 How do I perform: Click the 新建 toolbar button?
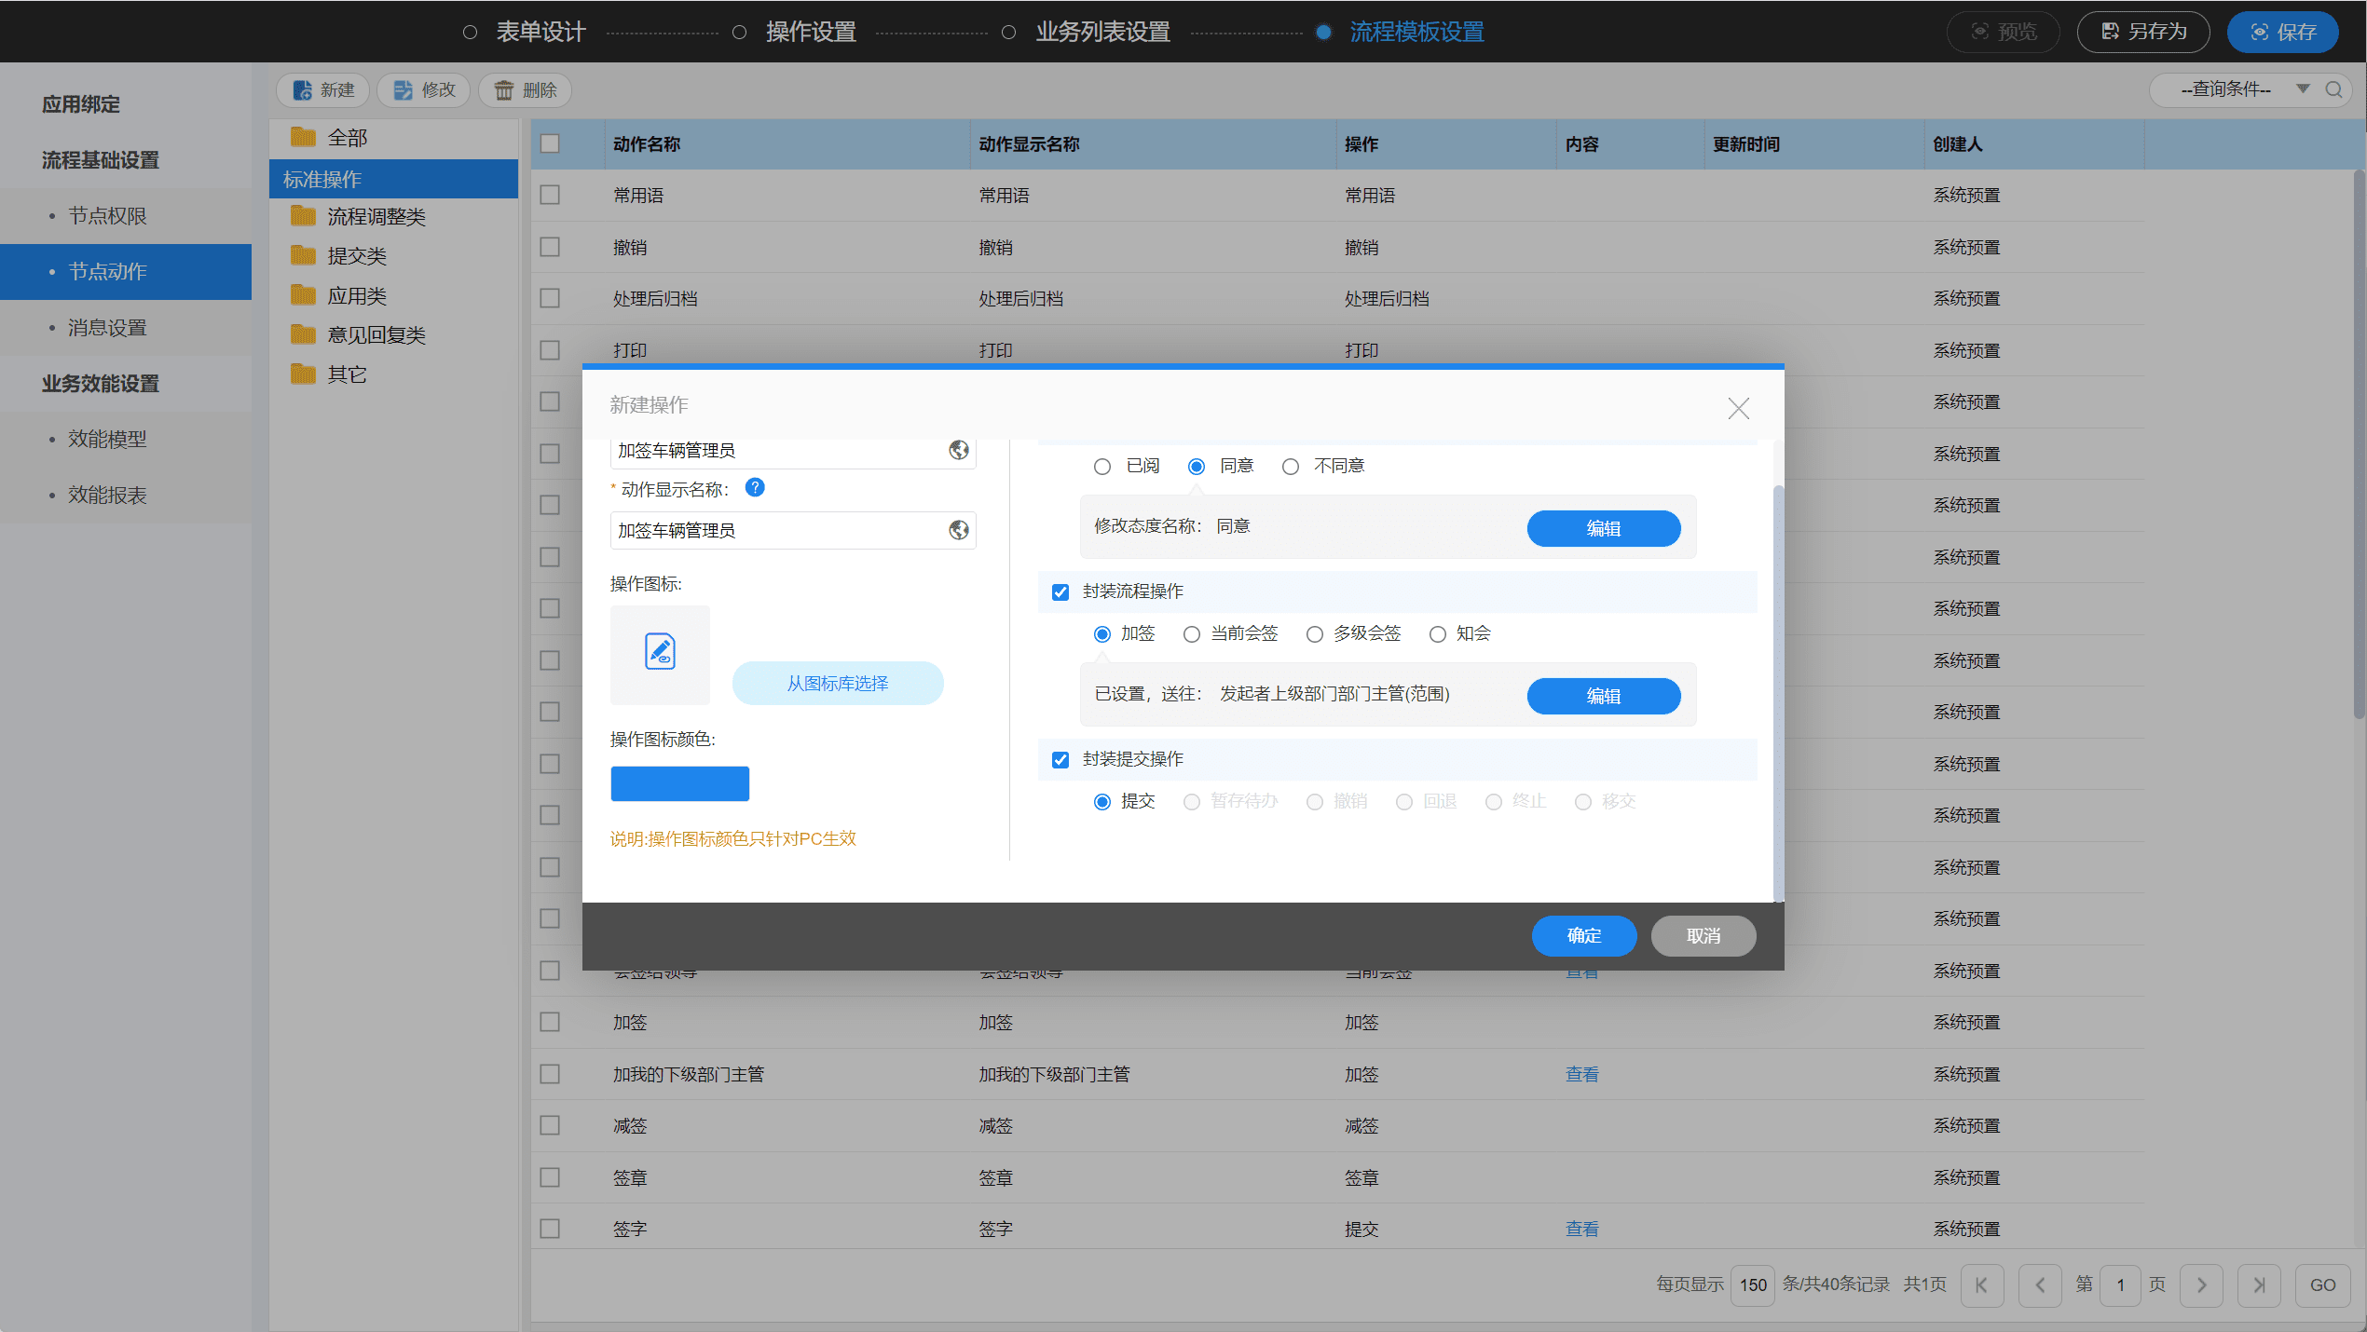click(322, 89)
